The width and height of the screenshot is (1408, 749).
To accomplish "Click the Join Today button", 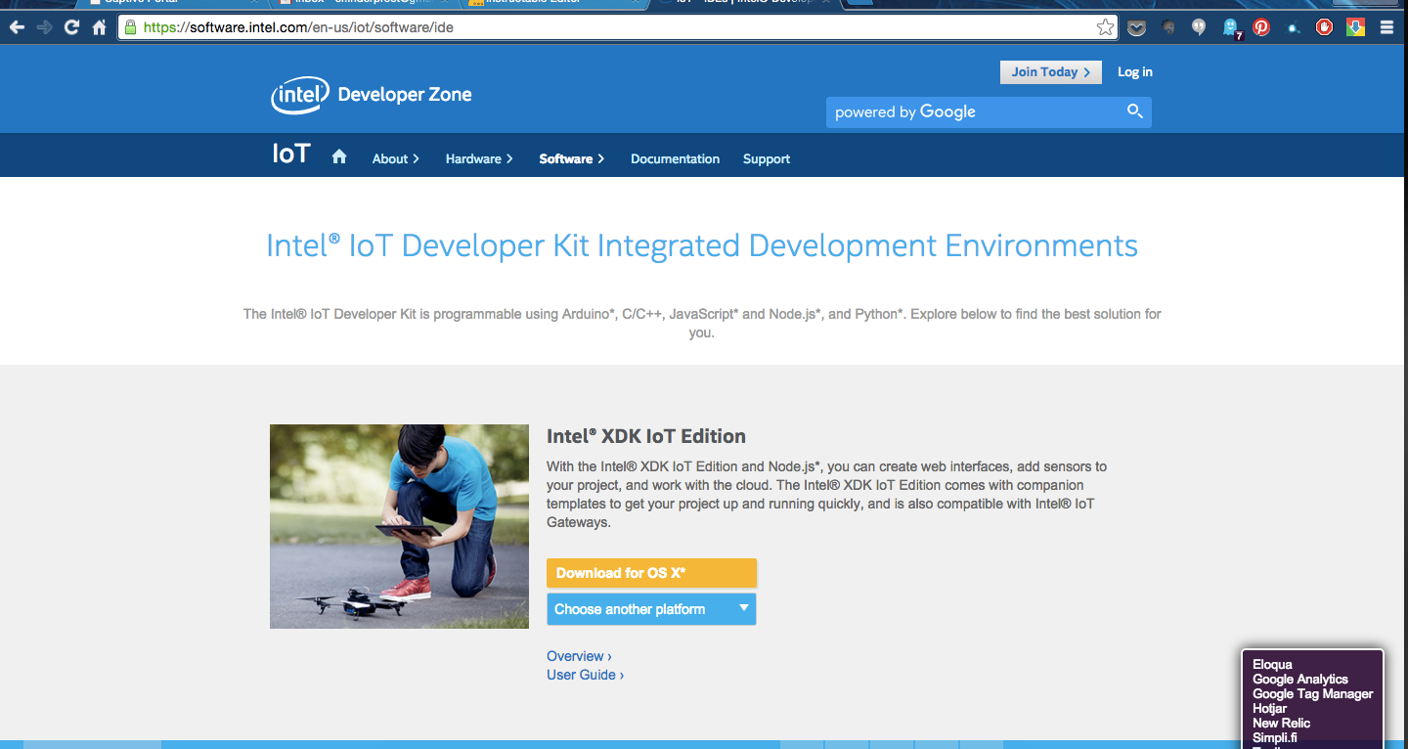I will coord(1050,72).
